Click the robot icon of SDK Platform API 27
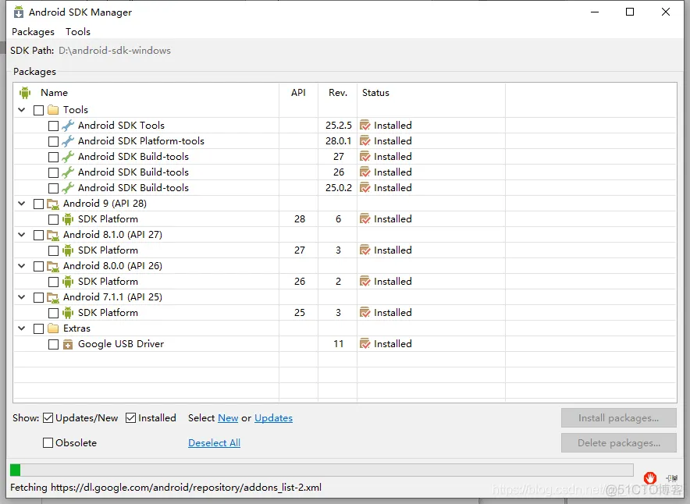The width and height of the screenshot is (690, 504). tap(68, 250)
